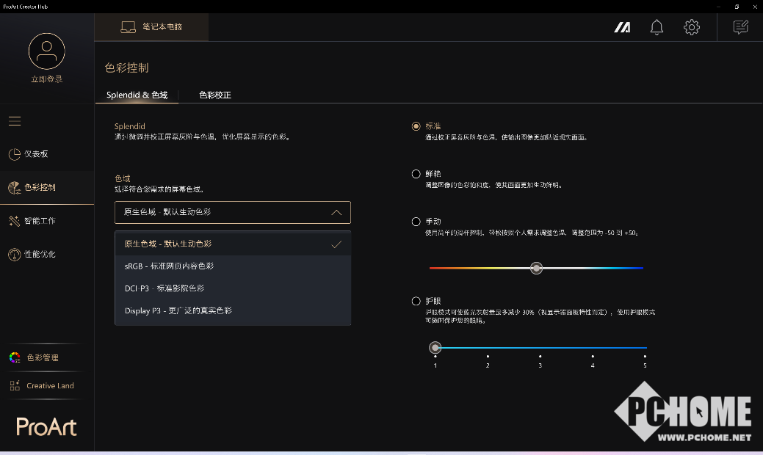Screen dimensions: 763x455
Task: Click the color temperature slider handle
Action: [x=536, y=268]
